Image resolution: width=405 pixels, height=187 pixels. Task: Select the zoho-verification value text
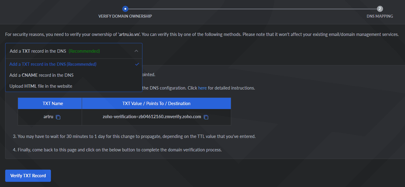tap(152, 117)
